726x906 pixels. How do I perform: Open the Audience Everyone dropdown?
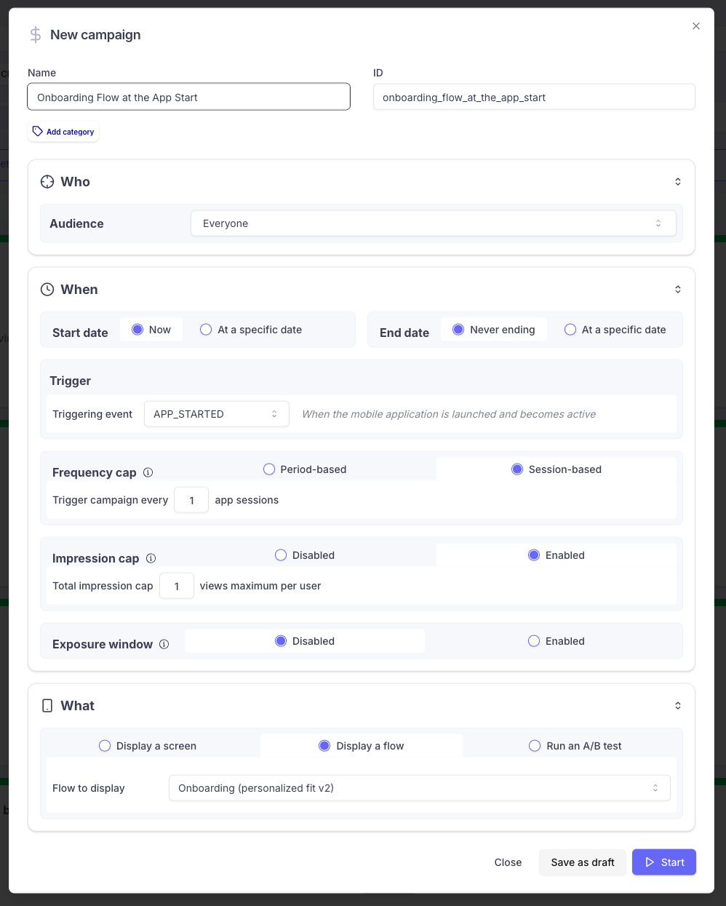(434, 223)
